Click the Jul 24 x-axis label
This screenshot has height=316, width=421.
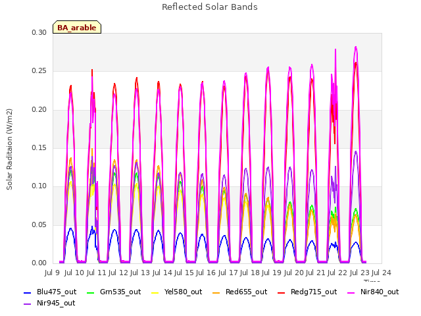(382, 273)
